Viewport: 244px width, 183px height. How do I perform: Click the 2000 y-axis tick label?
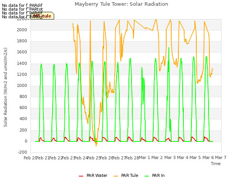tap(22, 30)
